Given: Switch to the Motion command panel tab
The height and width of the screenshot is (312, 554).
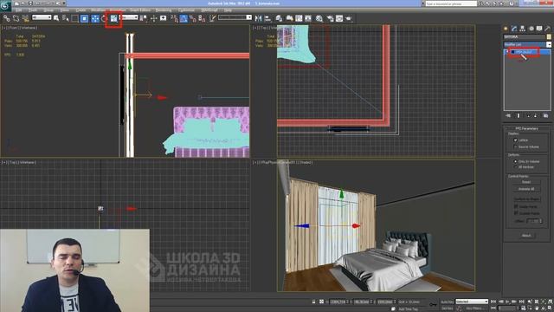Looking at the screenshot, I should (x=531, y=29).
